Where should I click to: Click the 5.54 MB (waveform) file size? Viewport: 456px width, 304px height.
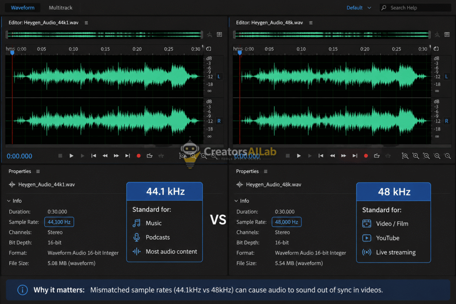point(299,263)
